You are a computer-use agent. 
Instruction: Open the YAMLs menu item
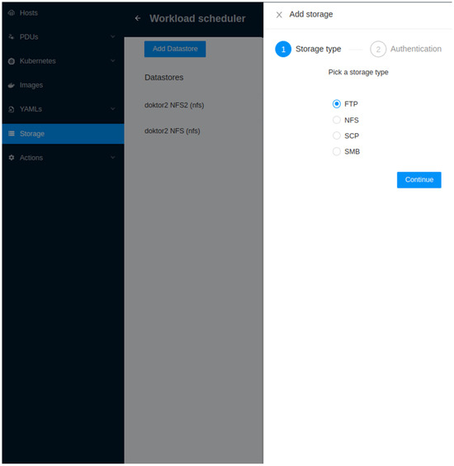pyautogui.click(x=63, y=109)
